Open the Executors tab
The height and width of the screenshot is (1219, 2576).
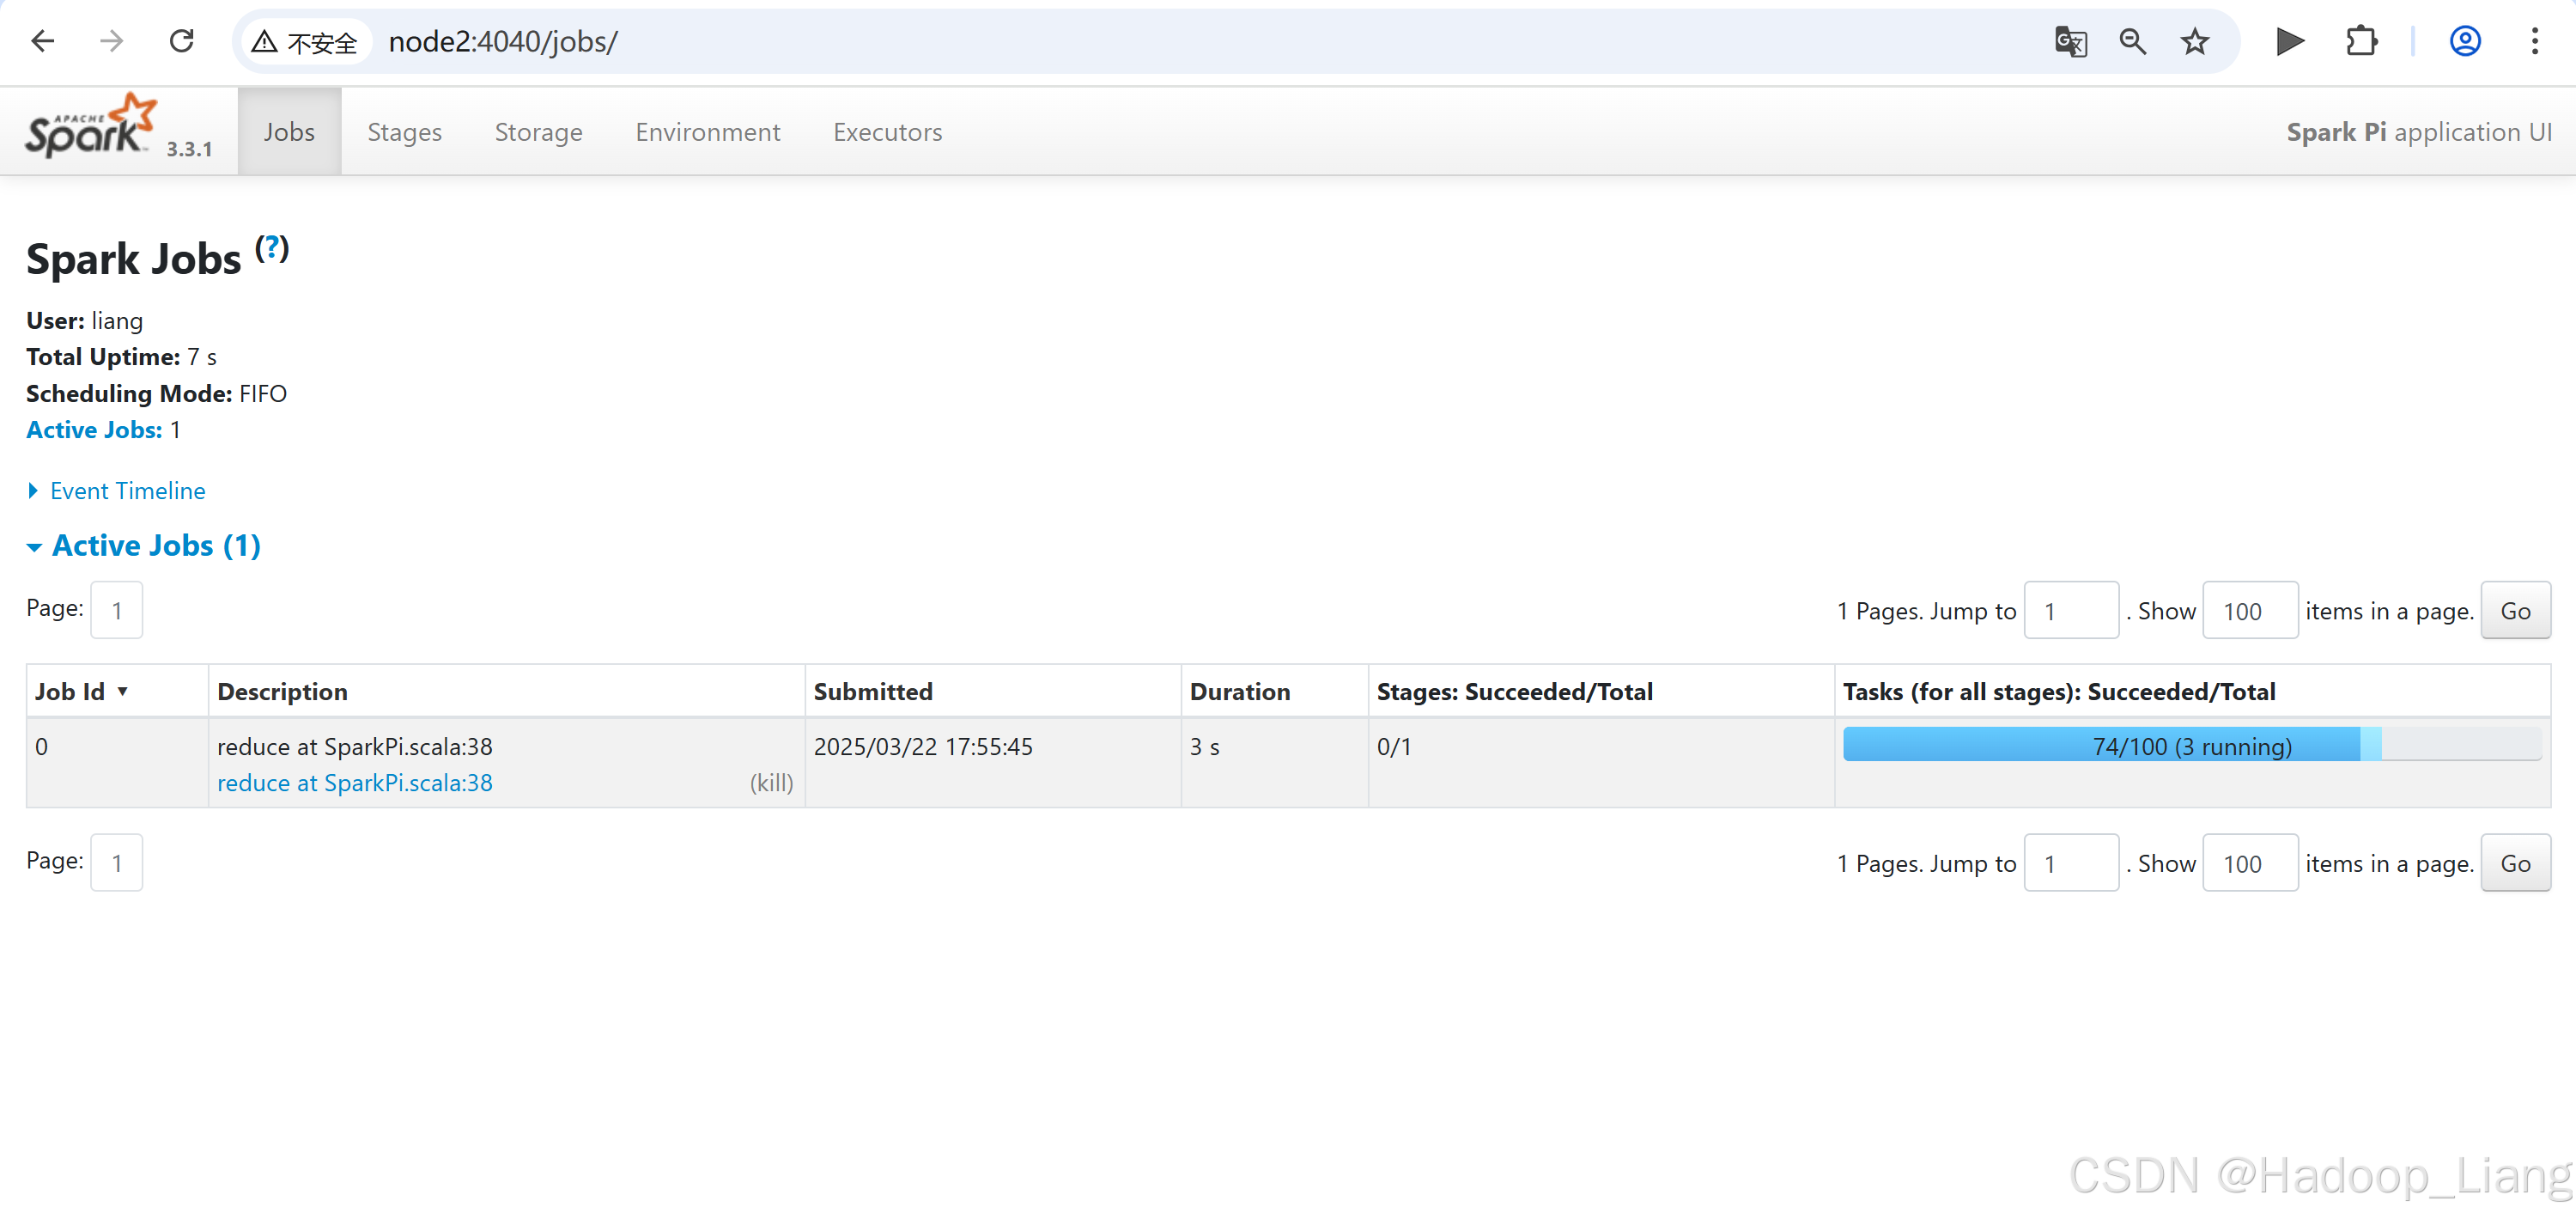[x=887, y=132]
